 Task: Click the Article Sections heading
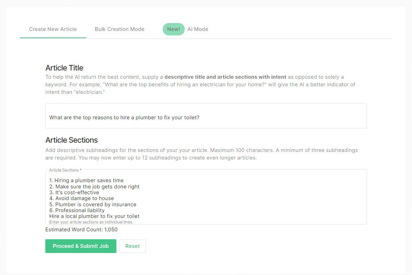[x=71, y=140]
